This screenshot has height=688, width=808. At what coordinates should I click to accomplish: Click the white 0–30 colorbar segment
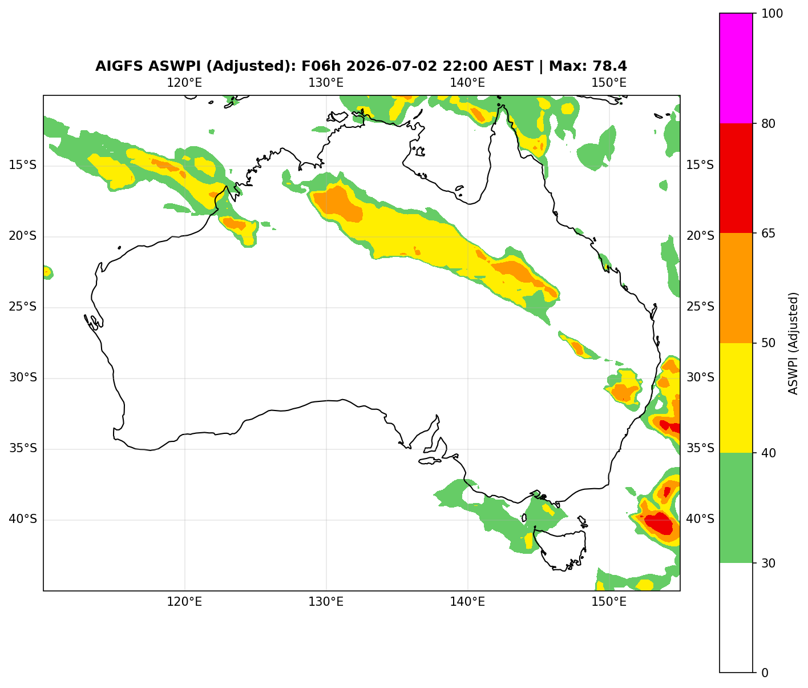pyautogui.click(x=737, y=618)
